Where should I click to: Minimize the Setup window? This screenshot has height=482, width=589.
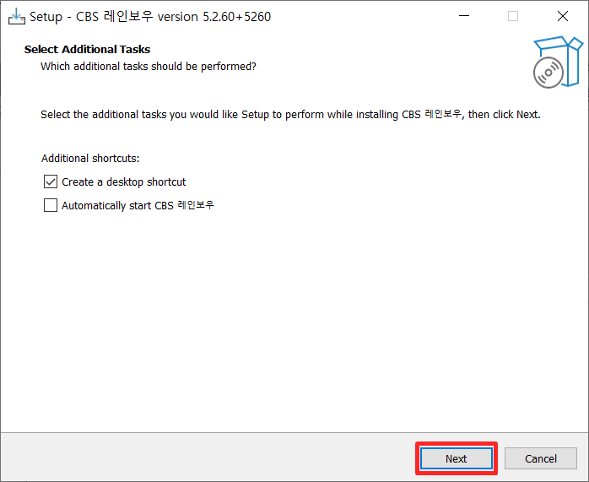coord(464,16)
